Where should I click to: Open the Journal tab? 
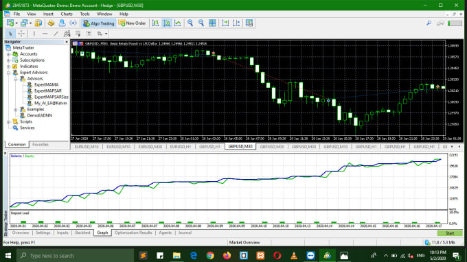(185, 233)
